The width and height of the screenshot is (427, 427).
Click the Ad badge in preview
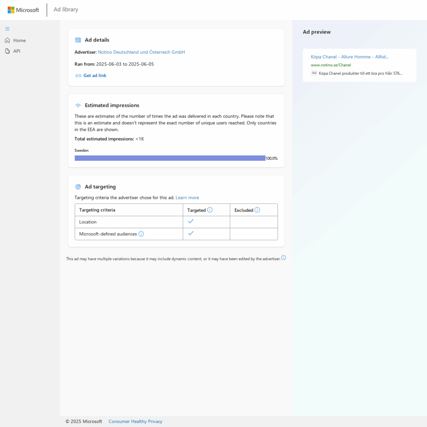[x=314, y=73]
